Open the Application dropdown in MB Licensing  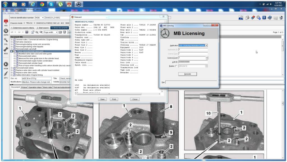coord(207,45)
